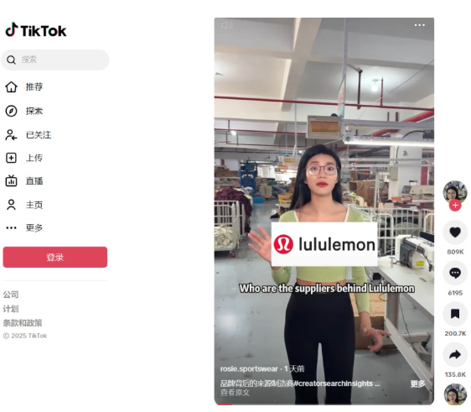Like the video with the heart icon
Viewport: 471px width, 412px height.
(x=455, y=232)
